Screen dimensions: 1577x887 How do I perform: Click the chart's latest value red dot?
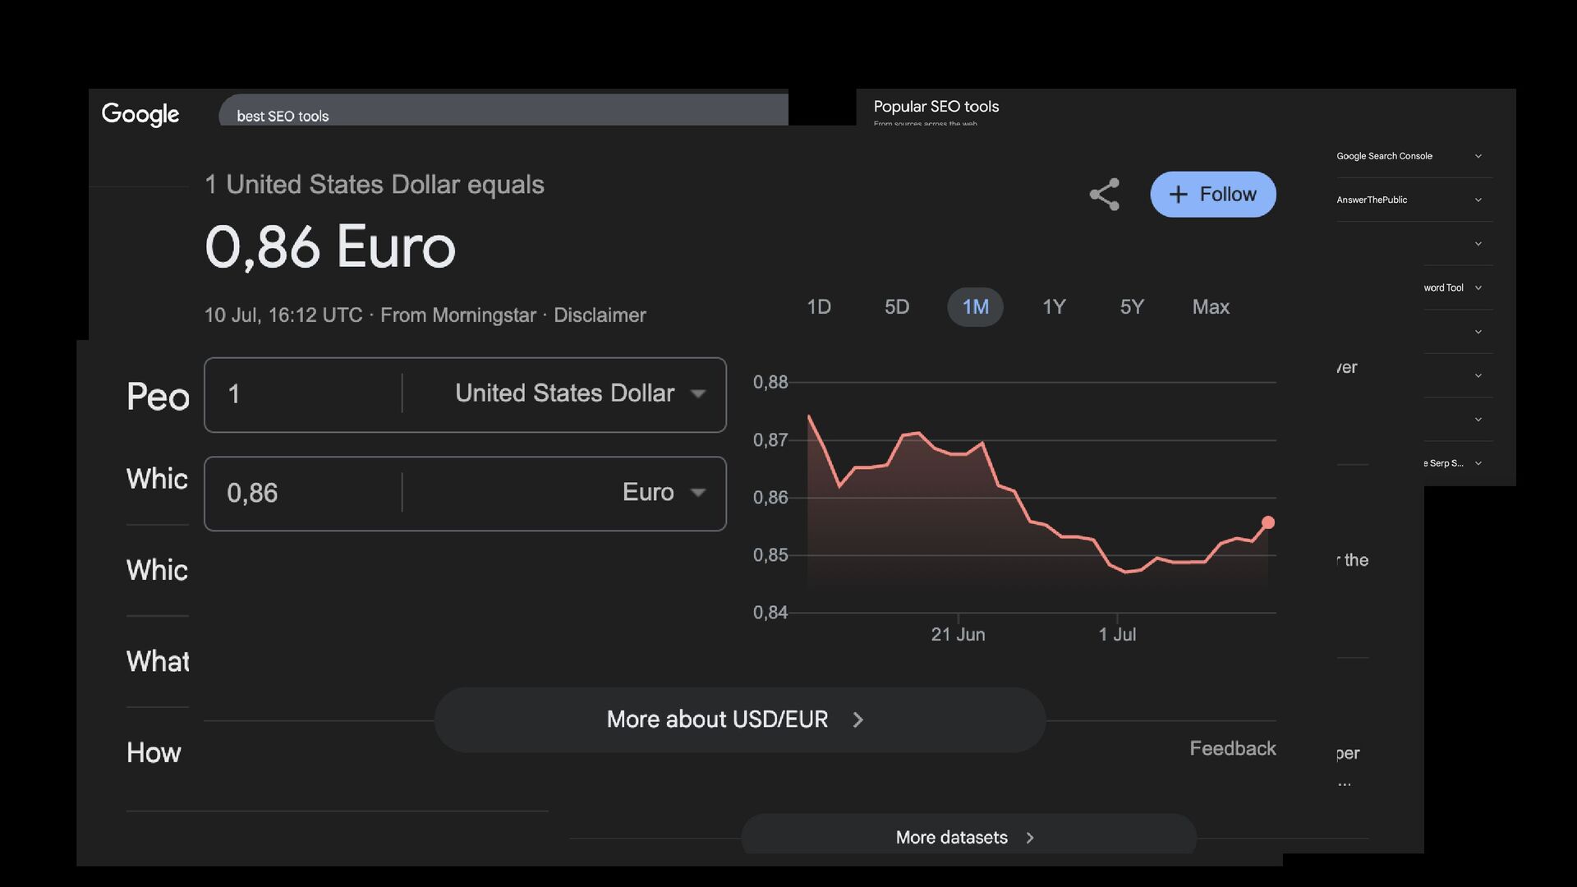coord(1267,522)
